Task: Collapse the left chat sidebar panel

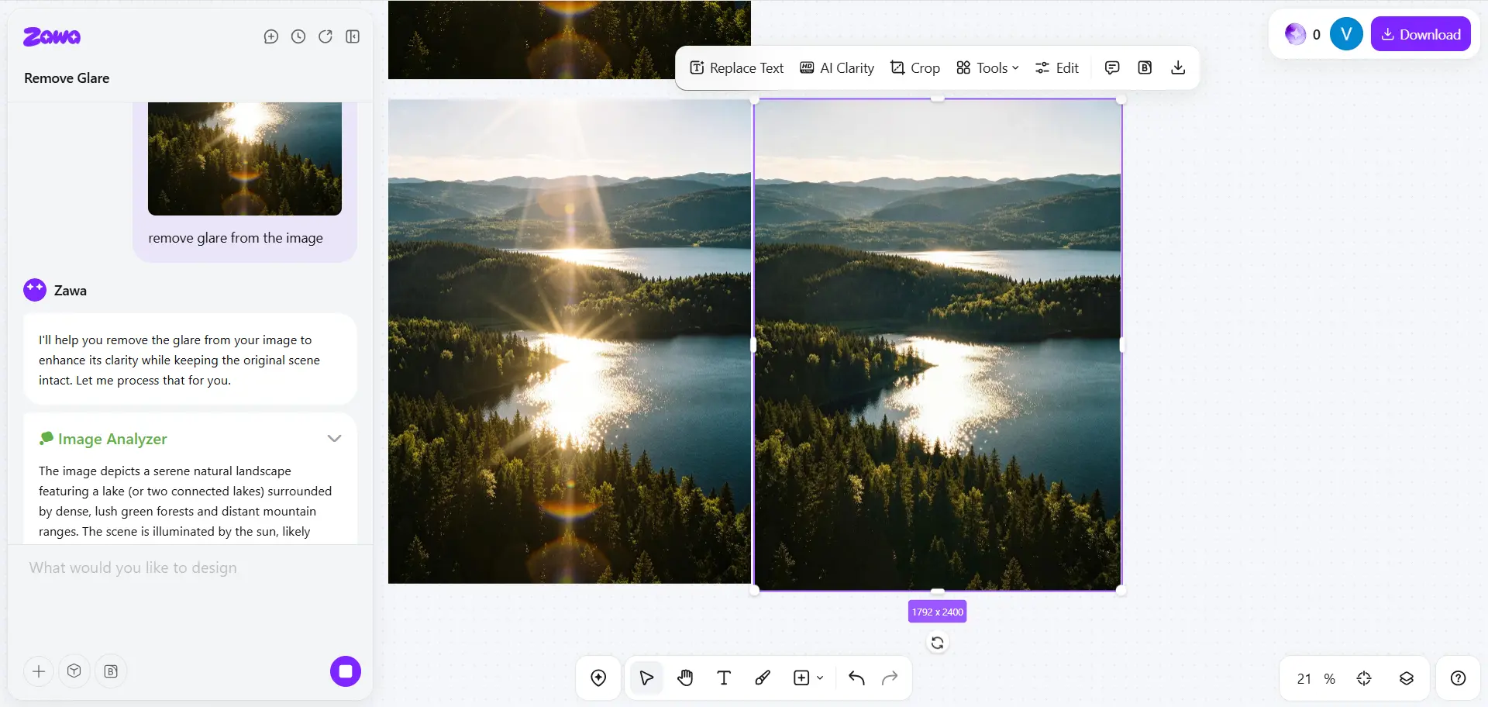Action: (x=353, y=36)
